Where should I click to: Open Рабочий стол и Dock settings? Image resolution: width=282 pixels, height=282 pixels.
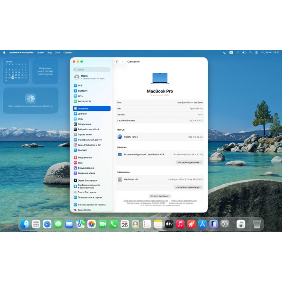click(92, 129)
